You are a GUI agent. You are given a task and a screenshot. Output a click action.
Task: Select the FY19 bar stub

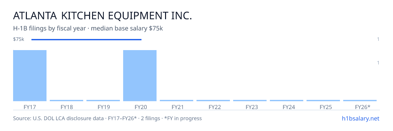(103, 101)
